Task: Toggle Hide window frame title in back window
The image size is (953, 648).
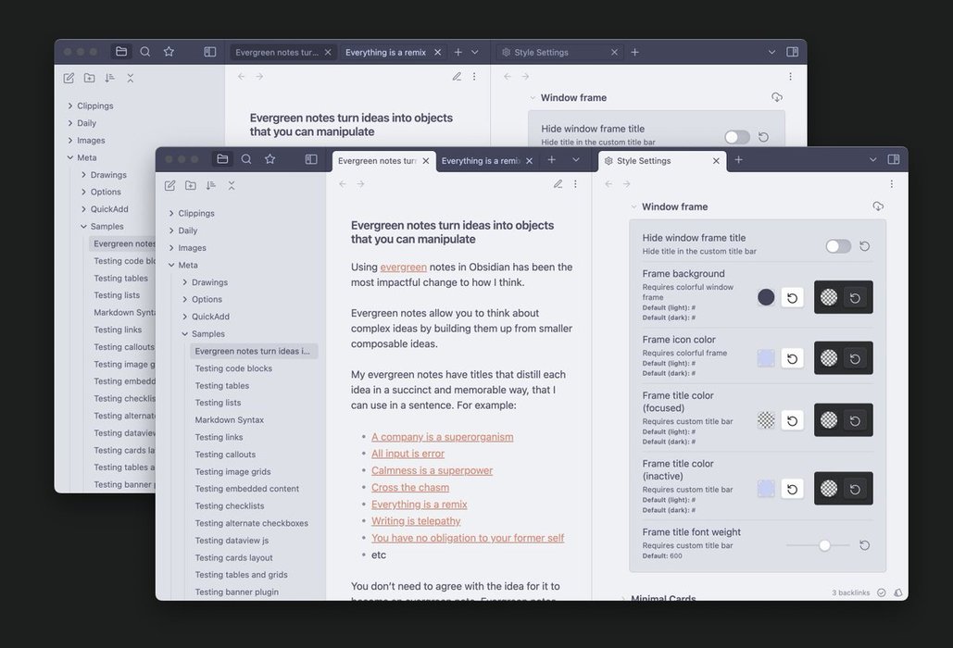Action: coord(737,137)
